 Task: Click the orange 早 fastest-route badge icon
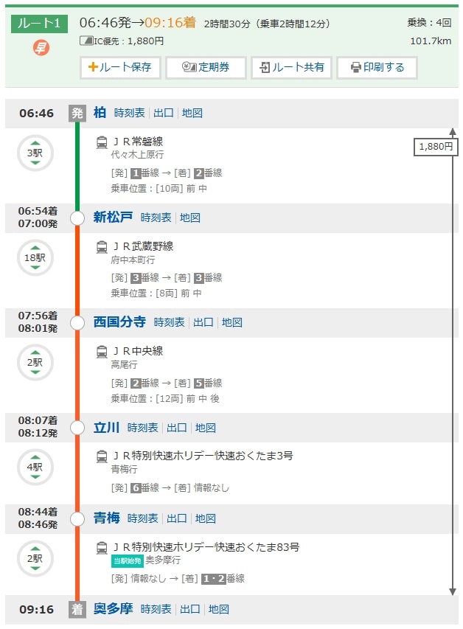tap(41, 49)
